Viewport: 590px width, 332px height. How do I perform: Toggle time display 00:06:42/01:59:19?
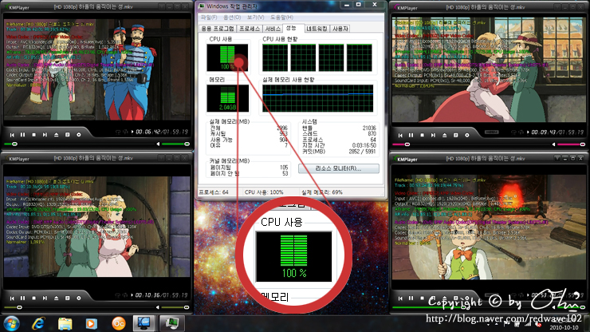point(162,132)
